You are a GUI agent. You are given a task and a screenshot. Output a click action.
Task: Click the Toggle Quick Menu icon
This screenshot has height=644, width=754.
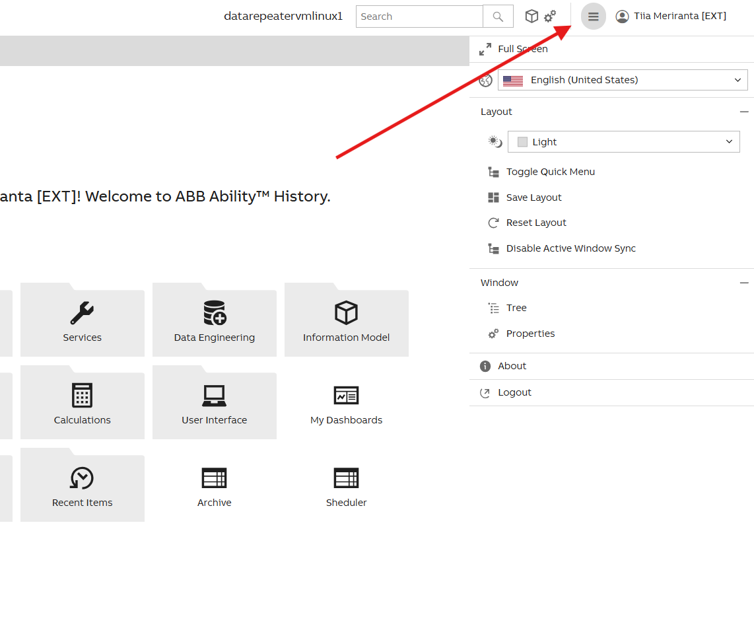pos(493,172)
